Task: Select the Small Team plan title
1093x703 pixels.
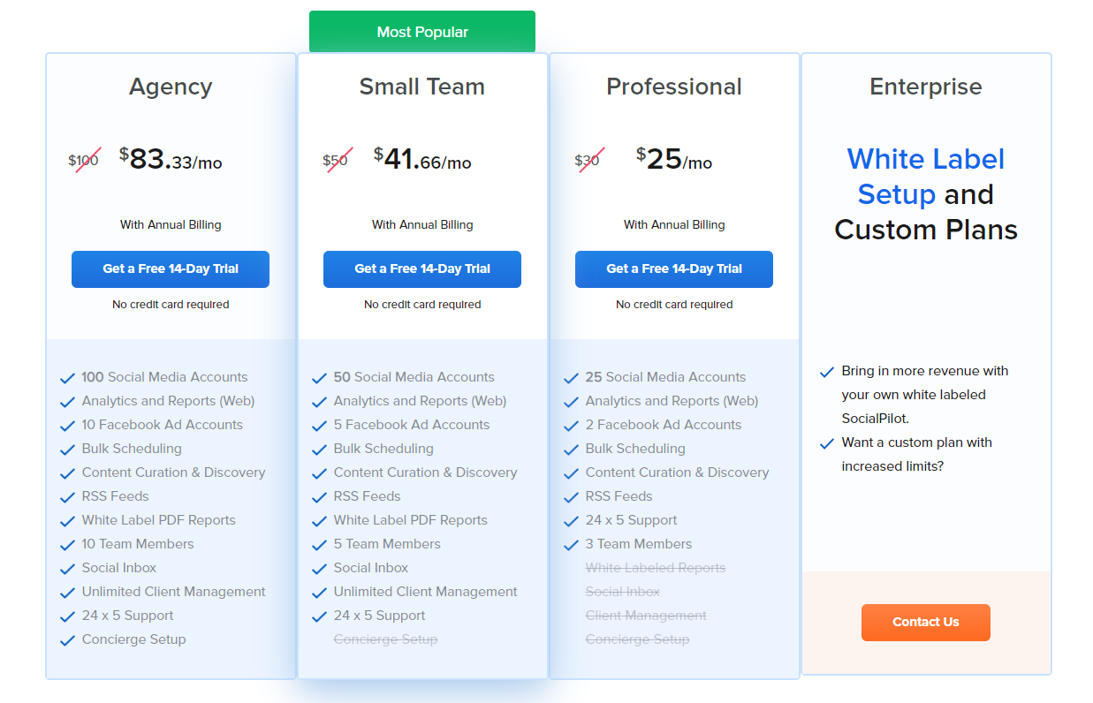Action: tap(422, 87)
